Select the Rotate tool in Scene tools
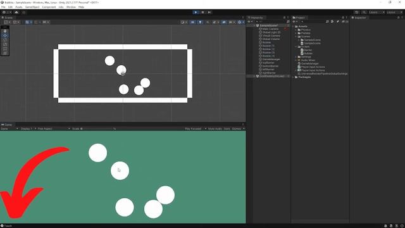Screen dimensions: 405x228 coord(5,40)
